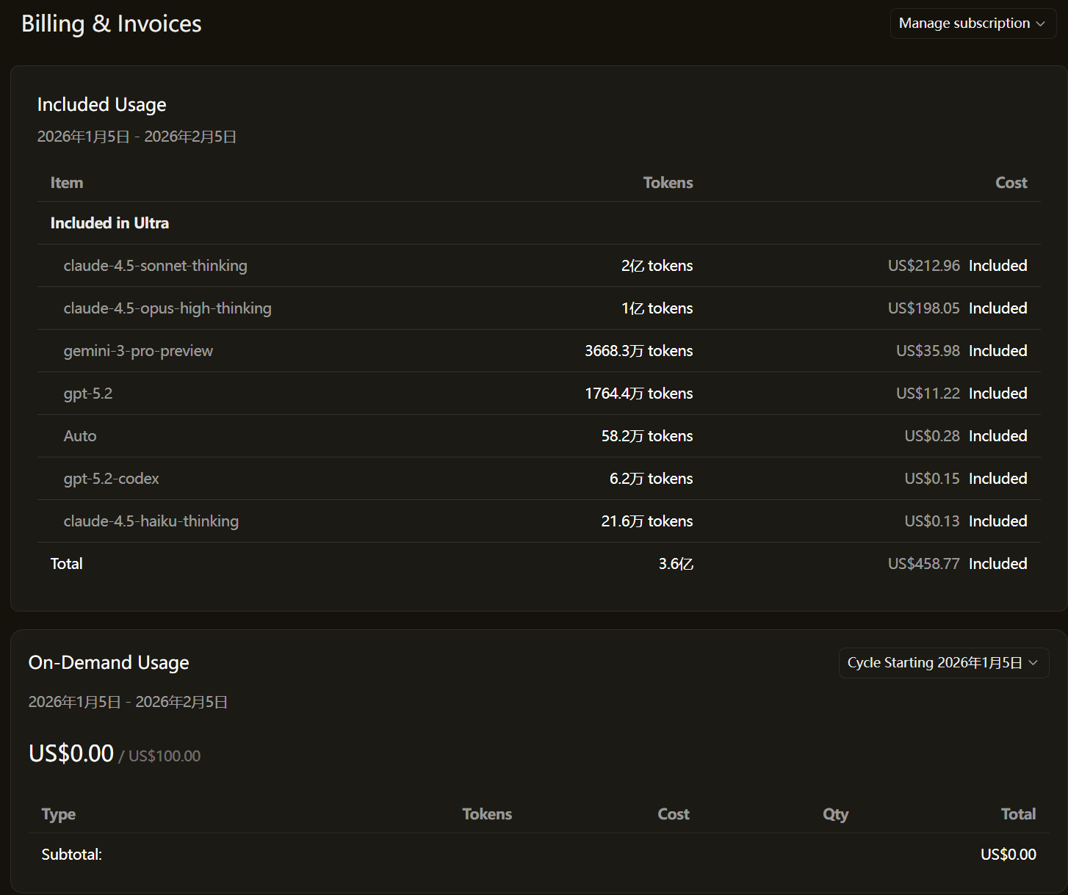The width and height of the screenshot is (1068, 895).
Task: Click the chevron beside Cycle Starting date
Action: click(x=1033, y=663)
